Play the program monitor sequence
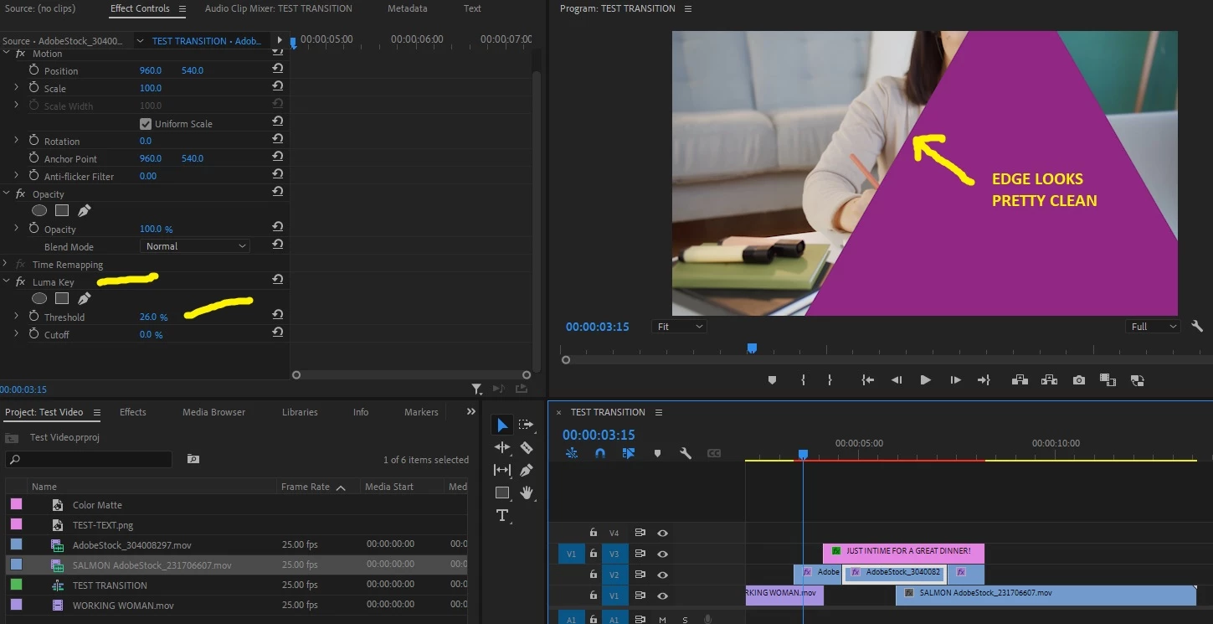This screenshot has width=1213, height=624. coord(925,380)
